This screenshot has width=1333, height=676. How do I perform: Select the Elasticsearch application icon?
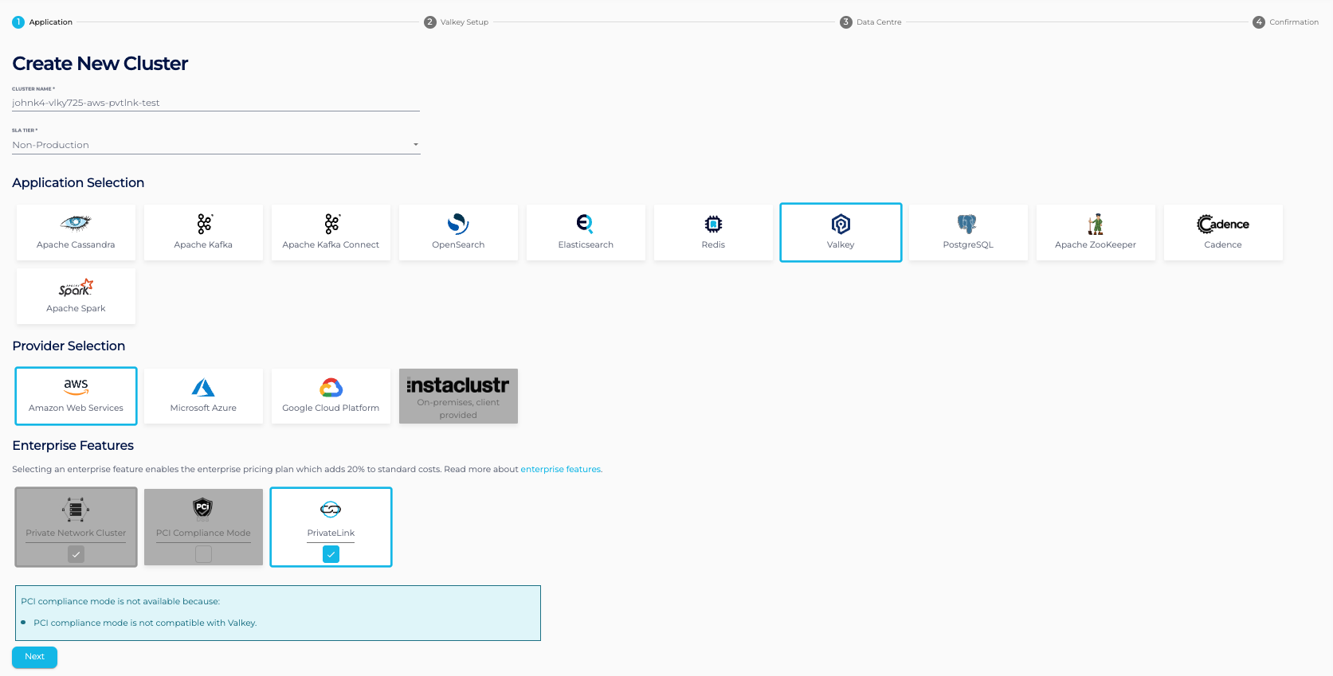tap(586, 225)
